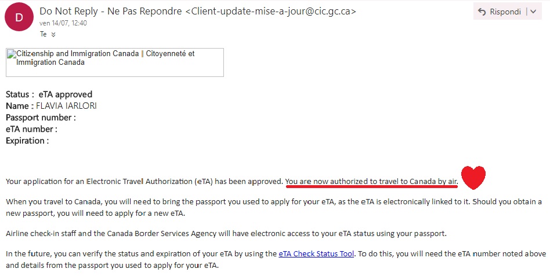Click the broken image icon in logo placeholder

coord(11,54)
